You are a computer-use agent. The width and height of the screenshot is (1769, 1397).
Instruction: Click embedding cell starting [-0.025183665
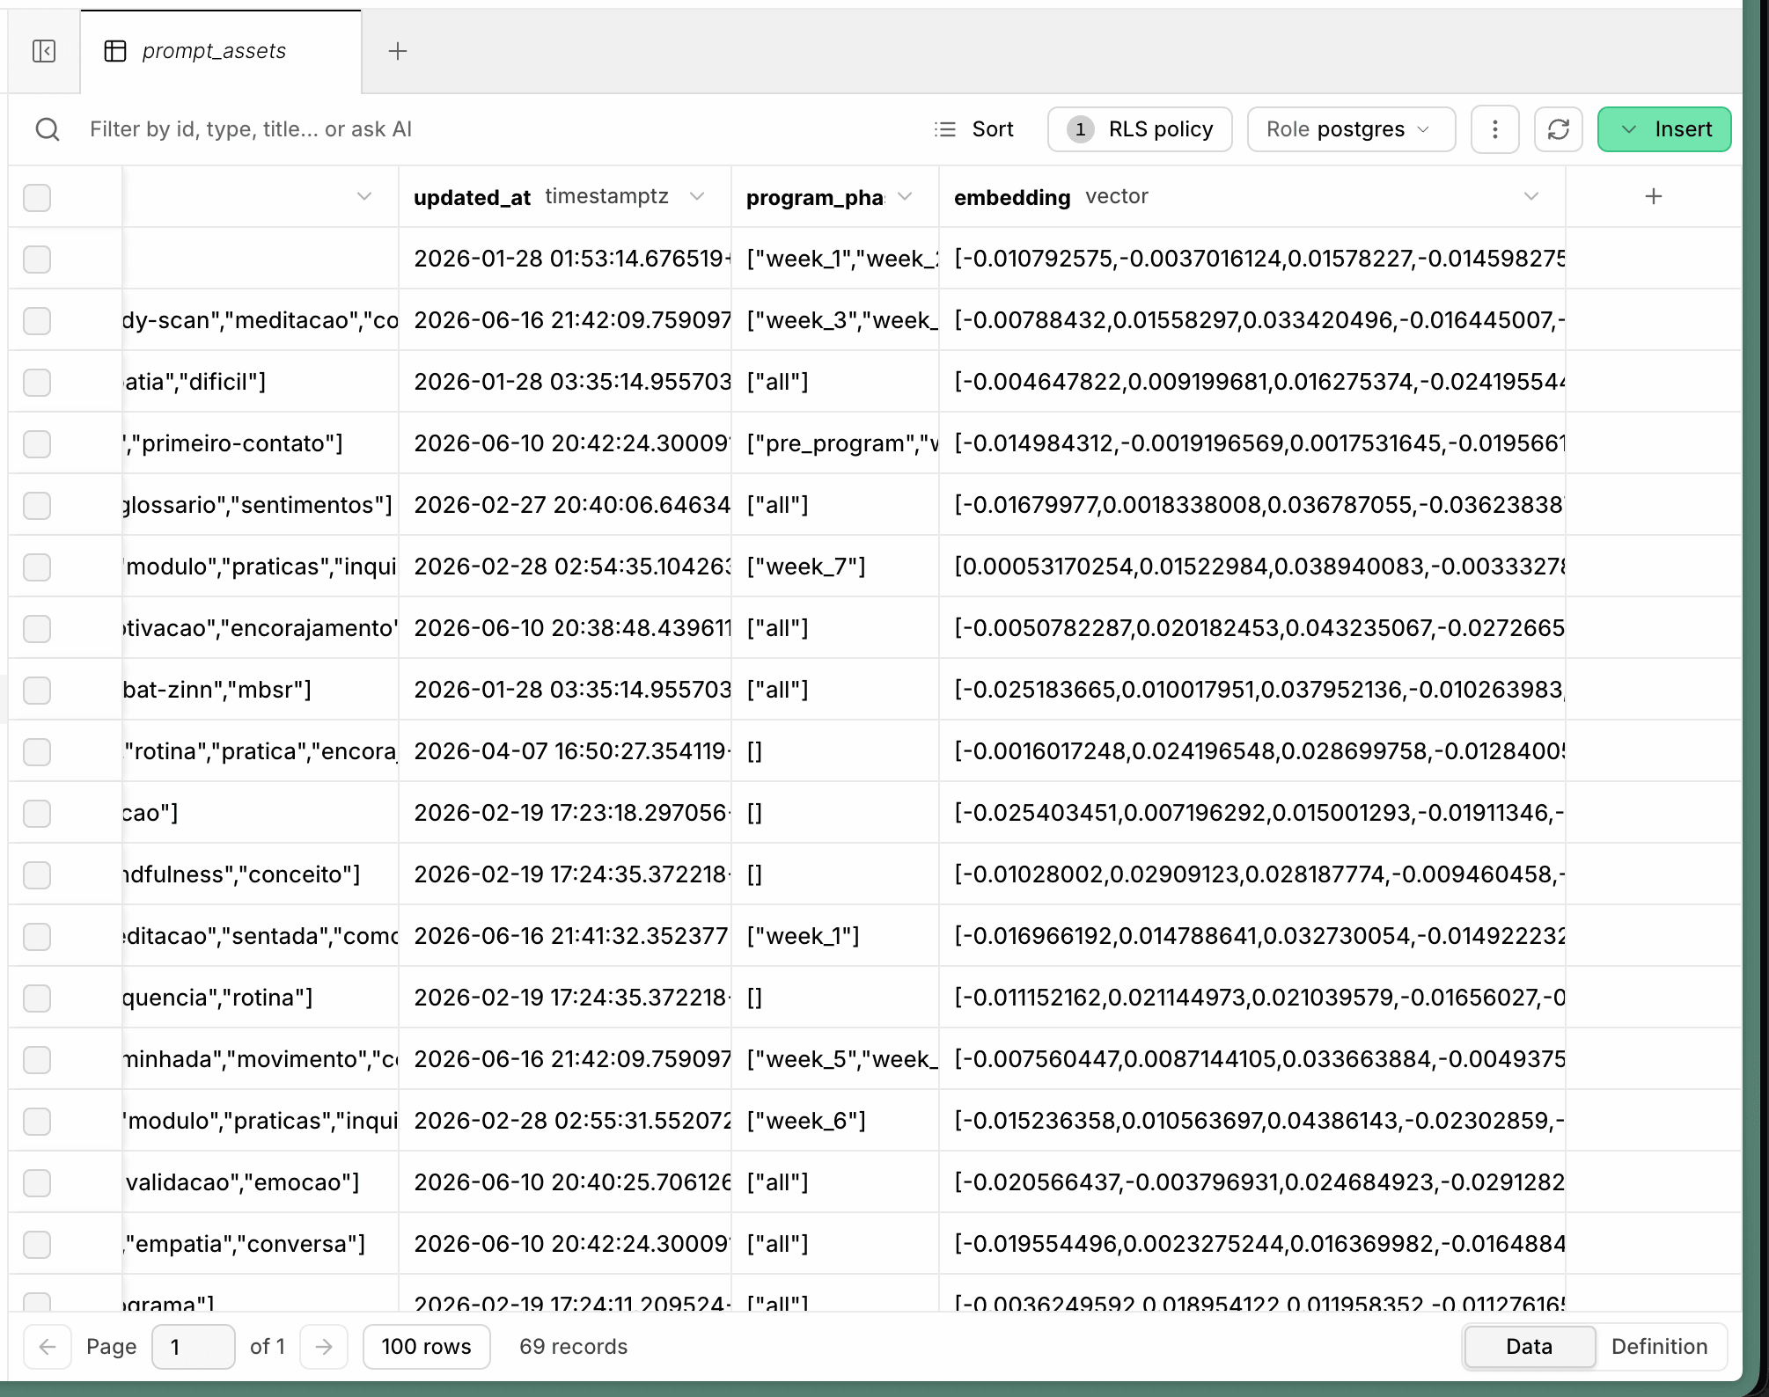coord(1252,690)
